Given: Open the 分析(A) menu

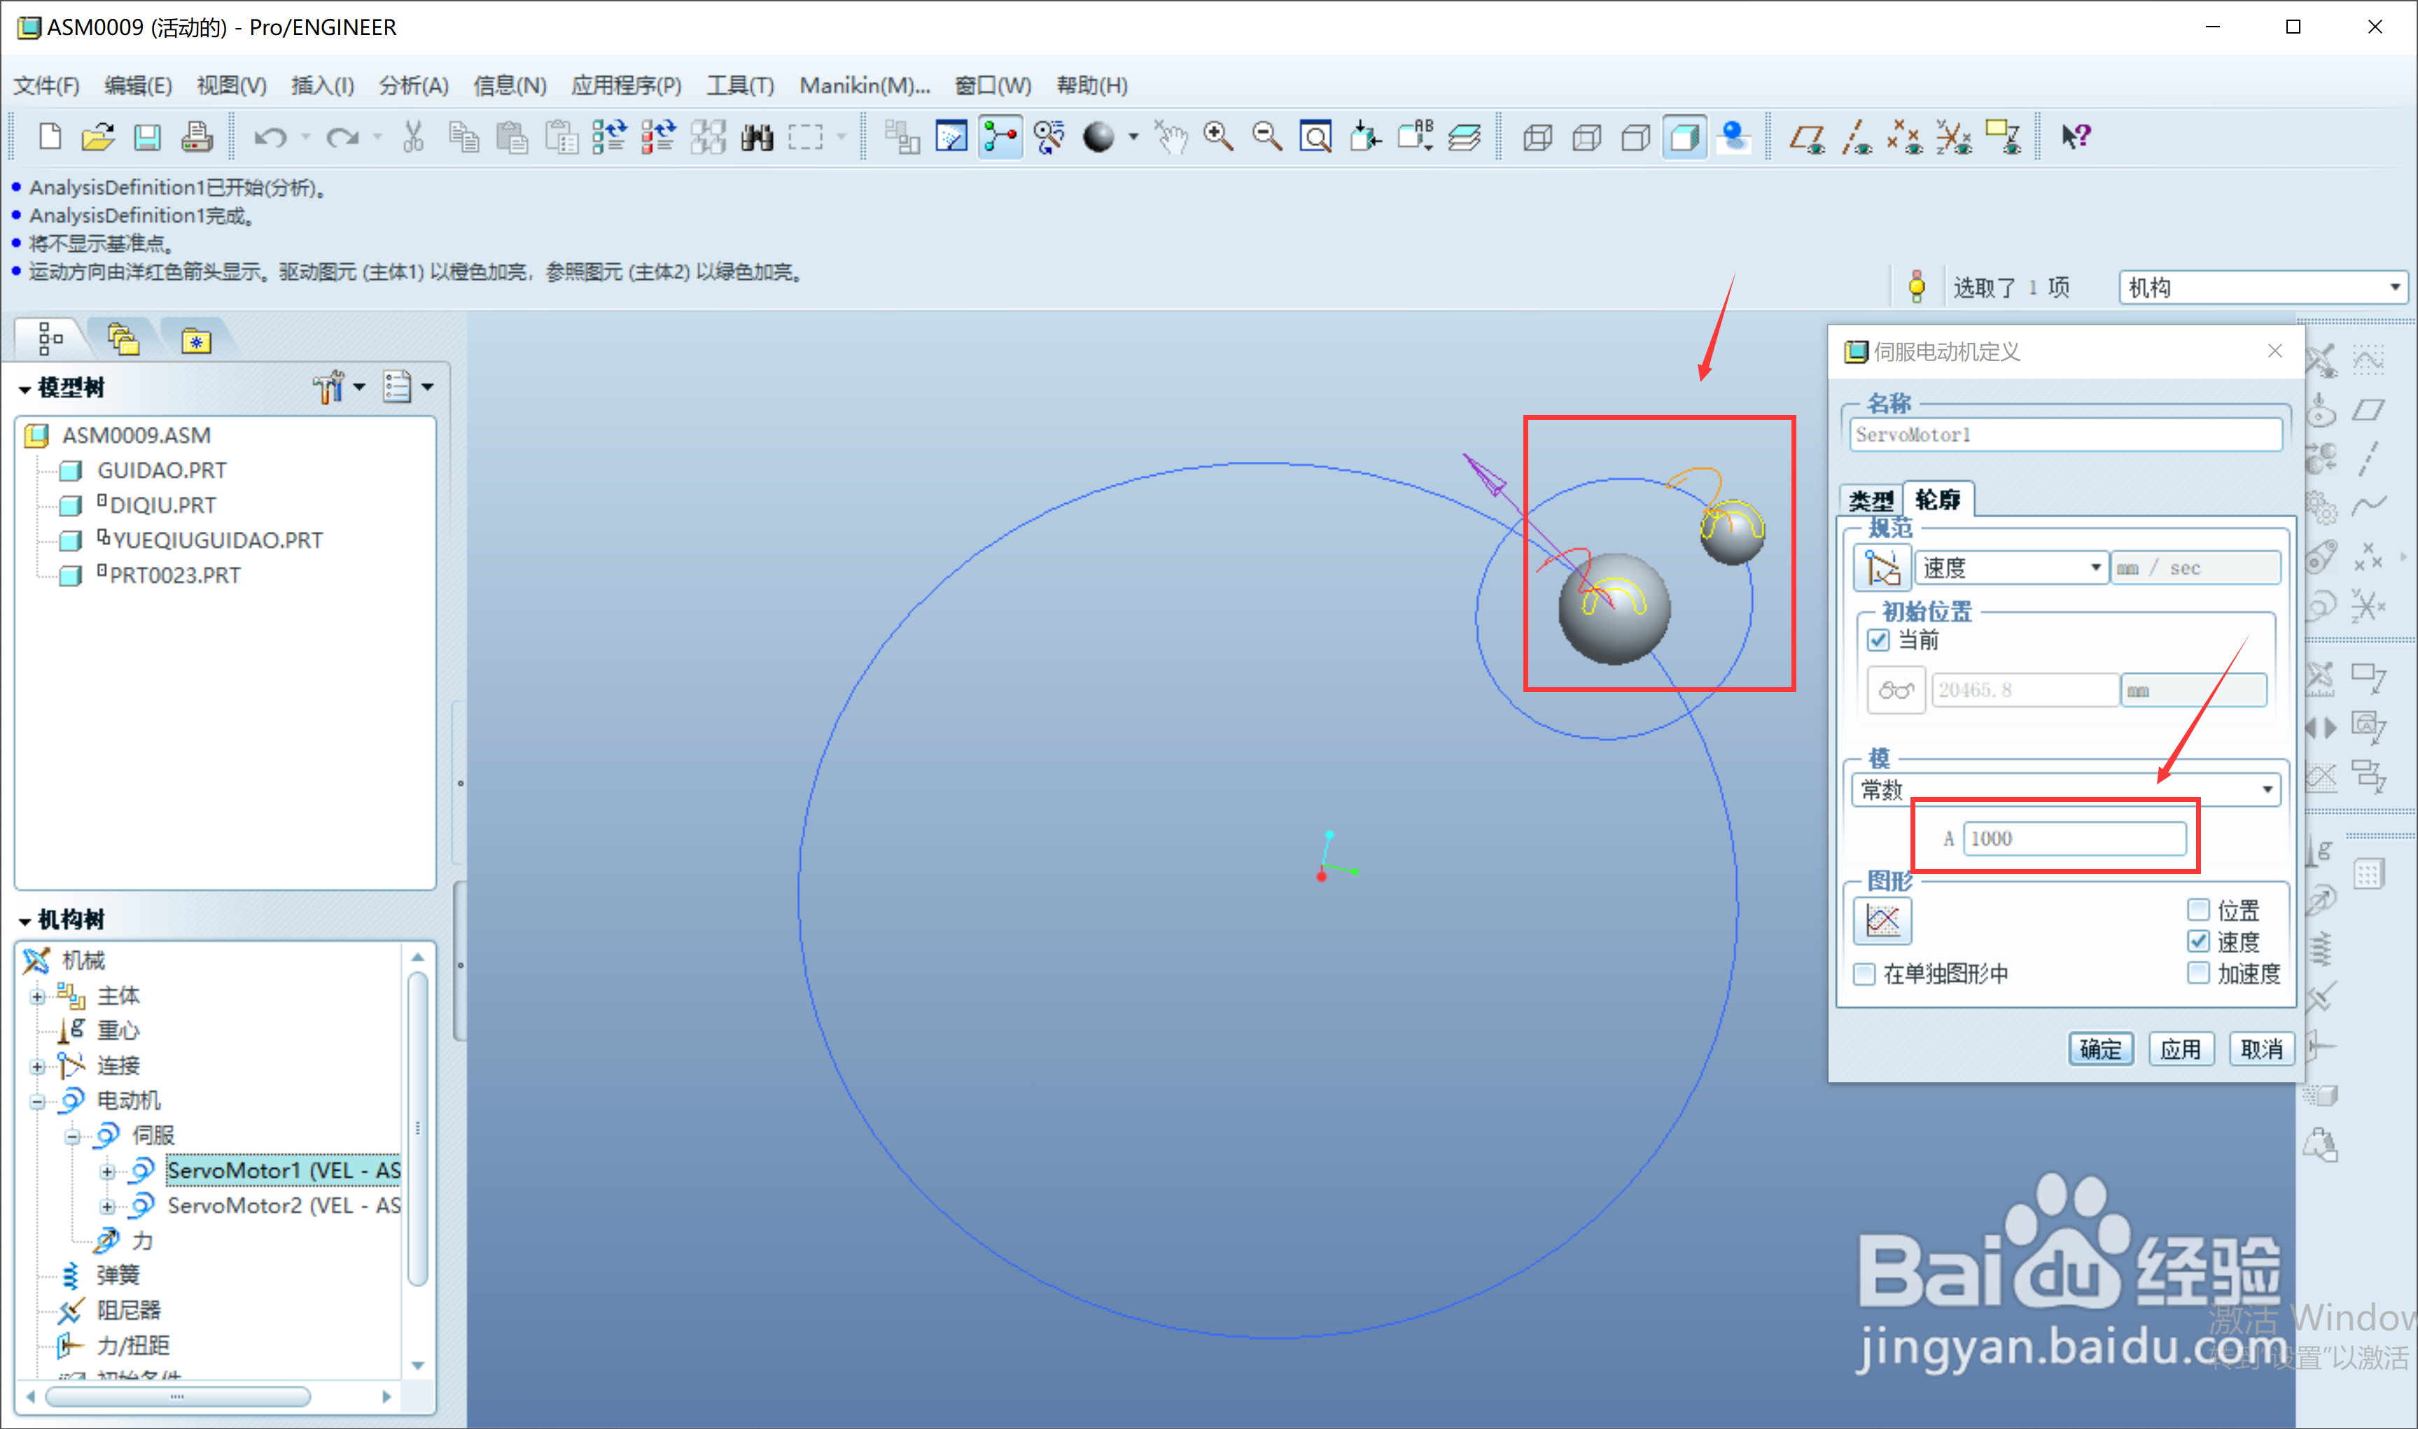Looking at the screenshot, I should coord(413,85).
